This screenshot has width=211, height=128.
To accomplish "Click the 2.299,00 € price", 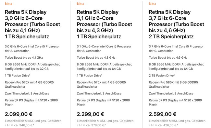I will click(x=90, y=114).
